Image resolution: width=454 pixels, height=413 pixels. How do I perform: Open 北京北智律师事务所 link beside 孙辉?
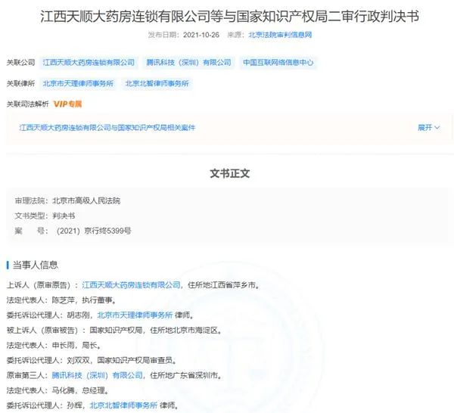pos(123,405)
